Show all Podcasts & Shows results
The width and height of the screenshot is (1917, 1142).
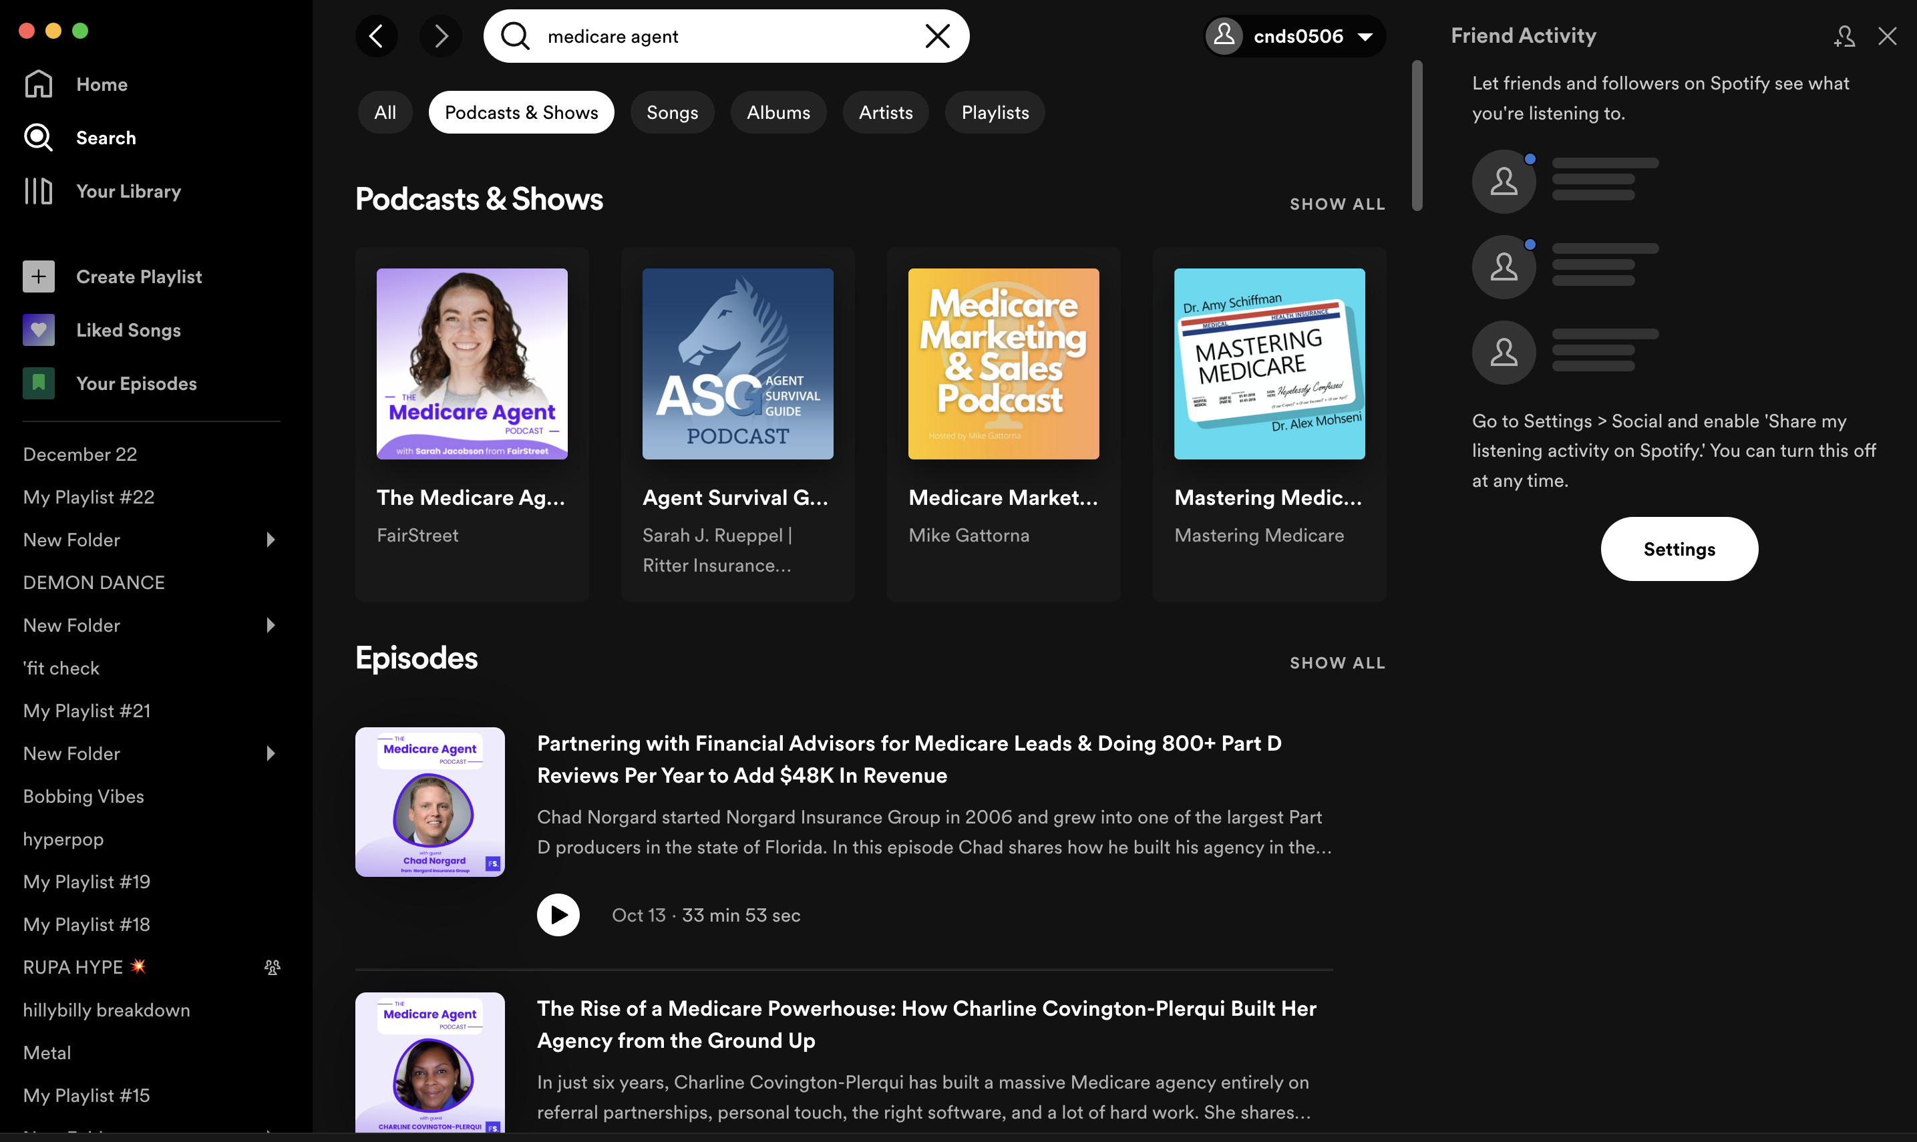click(x=1337, y=204)
